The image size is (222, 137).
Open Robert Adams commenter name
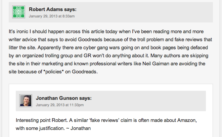pyautogui.click(x=46, y=9)
